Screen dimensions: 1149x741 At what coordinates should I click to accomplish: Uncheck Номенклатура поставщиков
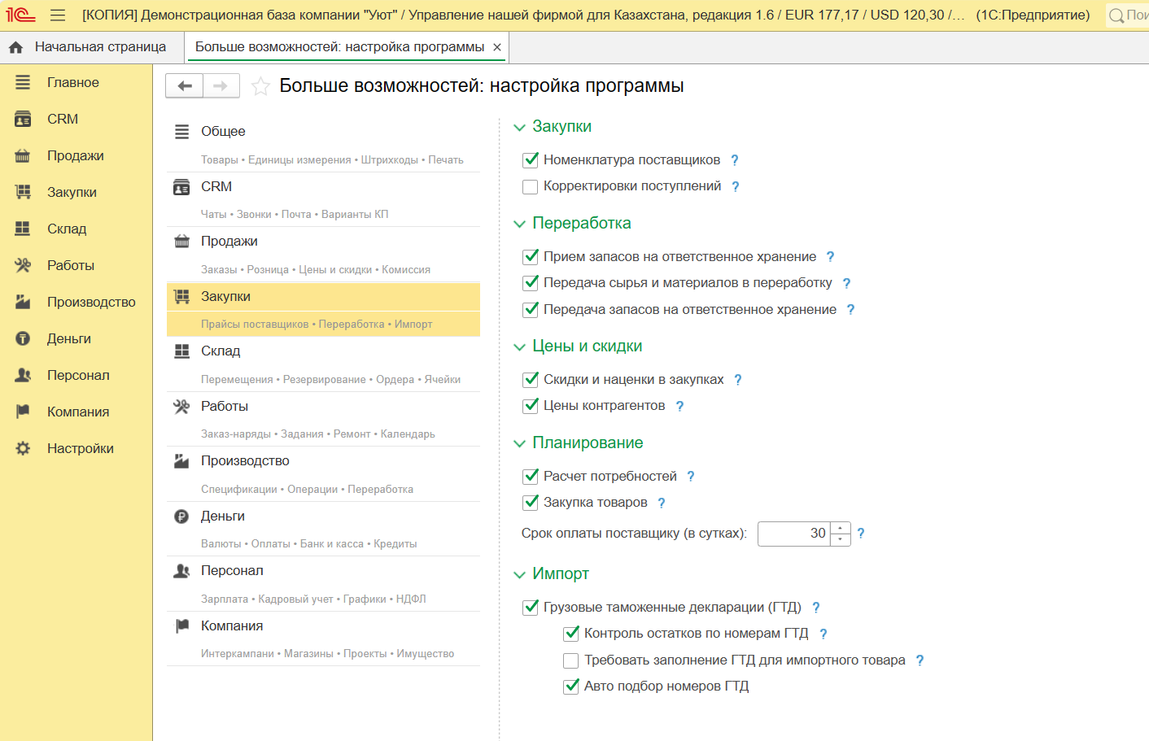point(531,160)
